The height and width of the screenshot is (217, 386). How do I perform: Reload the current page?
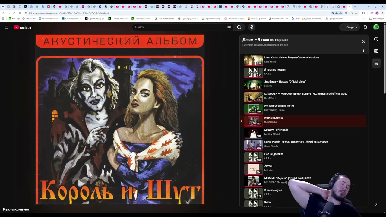coord(14,13)
